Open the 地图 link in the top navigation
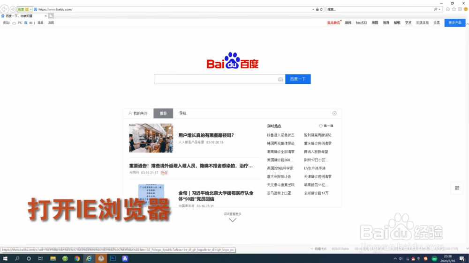 pyautogui.click(x=375, y=22)
